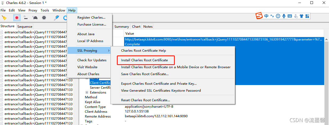Click the Sogou S logo icon

point(259,16)
